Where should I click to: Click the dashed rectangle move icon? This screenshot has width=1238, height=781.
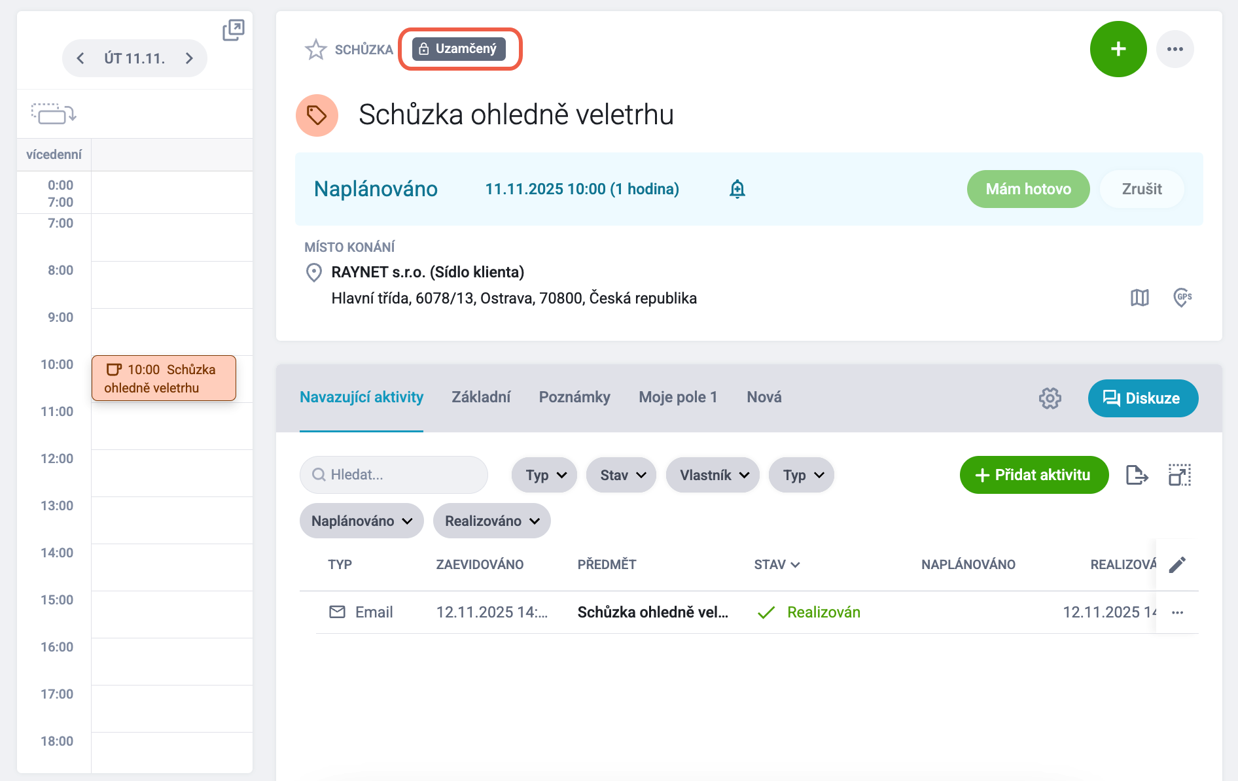54,114
